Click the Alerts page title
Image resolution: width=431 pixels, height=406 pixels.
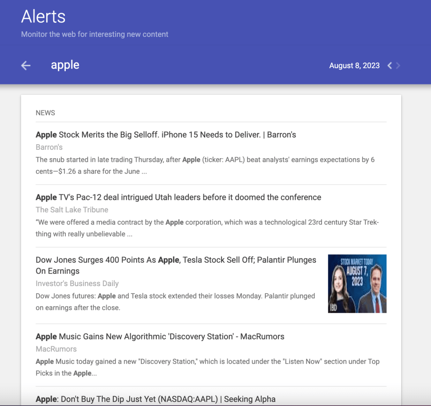(43, 17)
